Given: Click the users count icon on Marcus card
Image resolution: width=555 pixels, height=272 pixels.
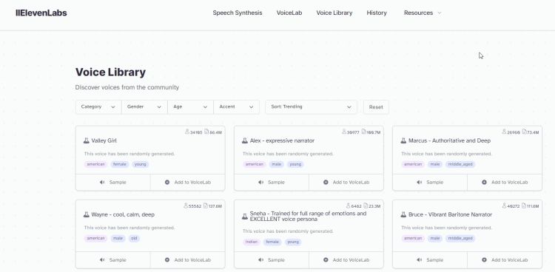Looking at the screenshot, I should click(504, 132).
